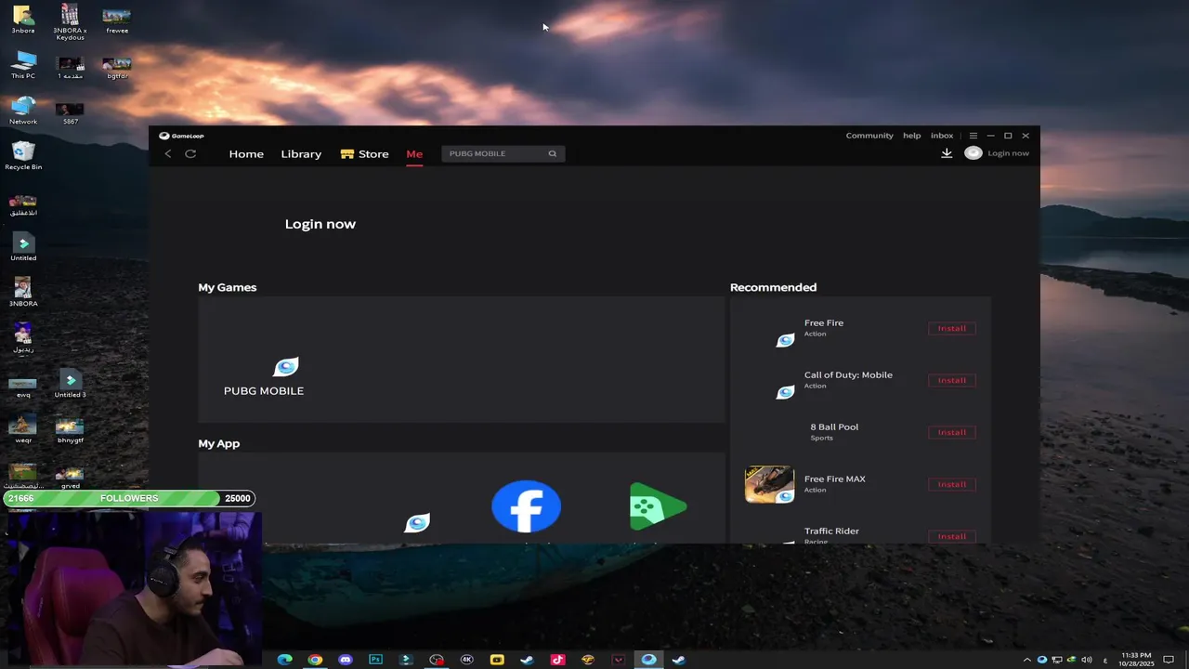This screenshot has height=669, width=1189.
Task: Select the weqr desktop file
Action: coord(23,429)
